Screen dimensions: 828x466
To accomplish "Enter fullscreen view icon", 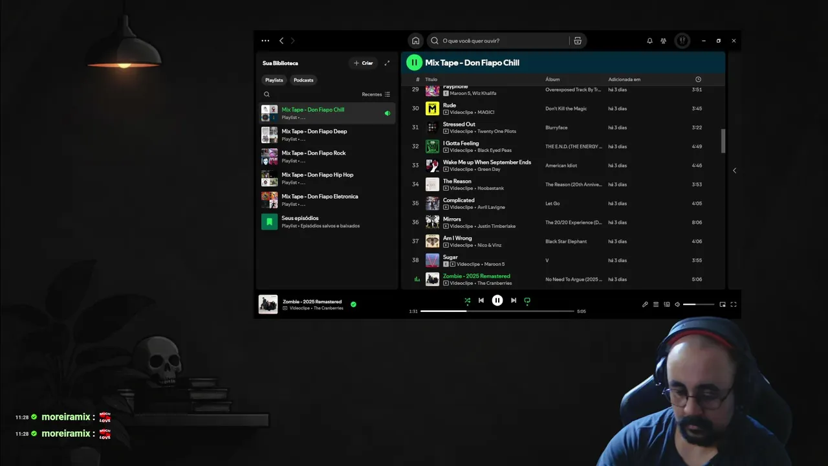I will [x=734, y=304].
